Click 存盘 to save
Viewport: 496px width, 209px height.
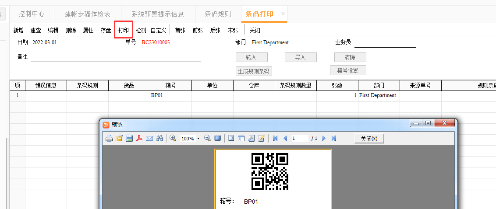[x=106, y=30]
